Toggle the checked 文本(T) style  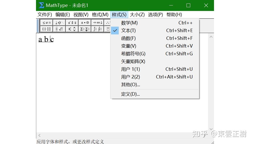point(155,31)
